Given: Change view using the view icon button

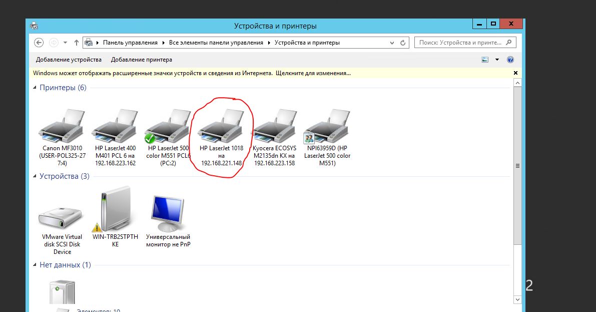Looking at the screenshot, I should pyautogui.click(x=485, y=60).
